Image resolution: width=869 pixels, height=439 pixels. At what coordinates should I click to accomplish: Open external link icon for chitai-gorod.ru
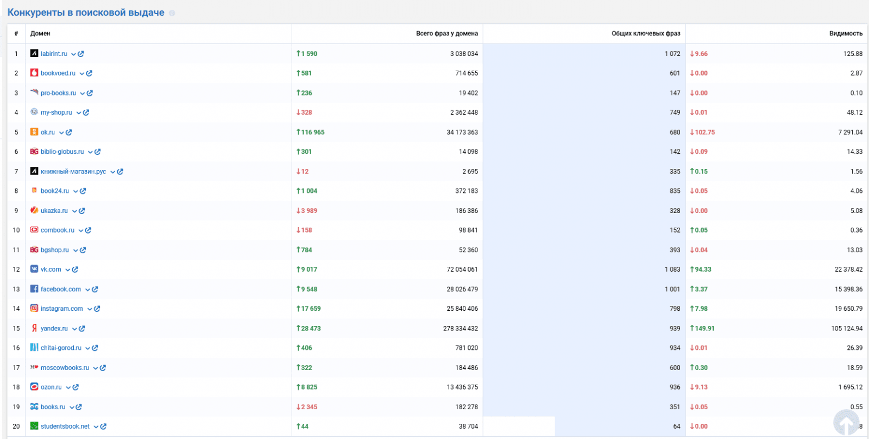tap(95, 348)
